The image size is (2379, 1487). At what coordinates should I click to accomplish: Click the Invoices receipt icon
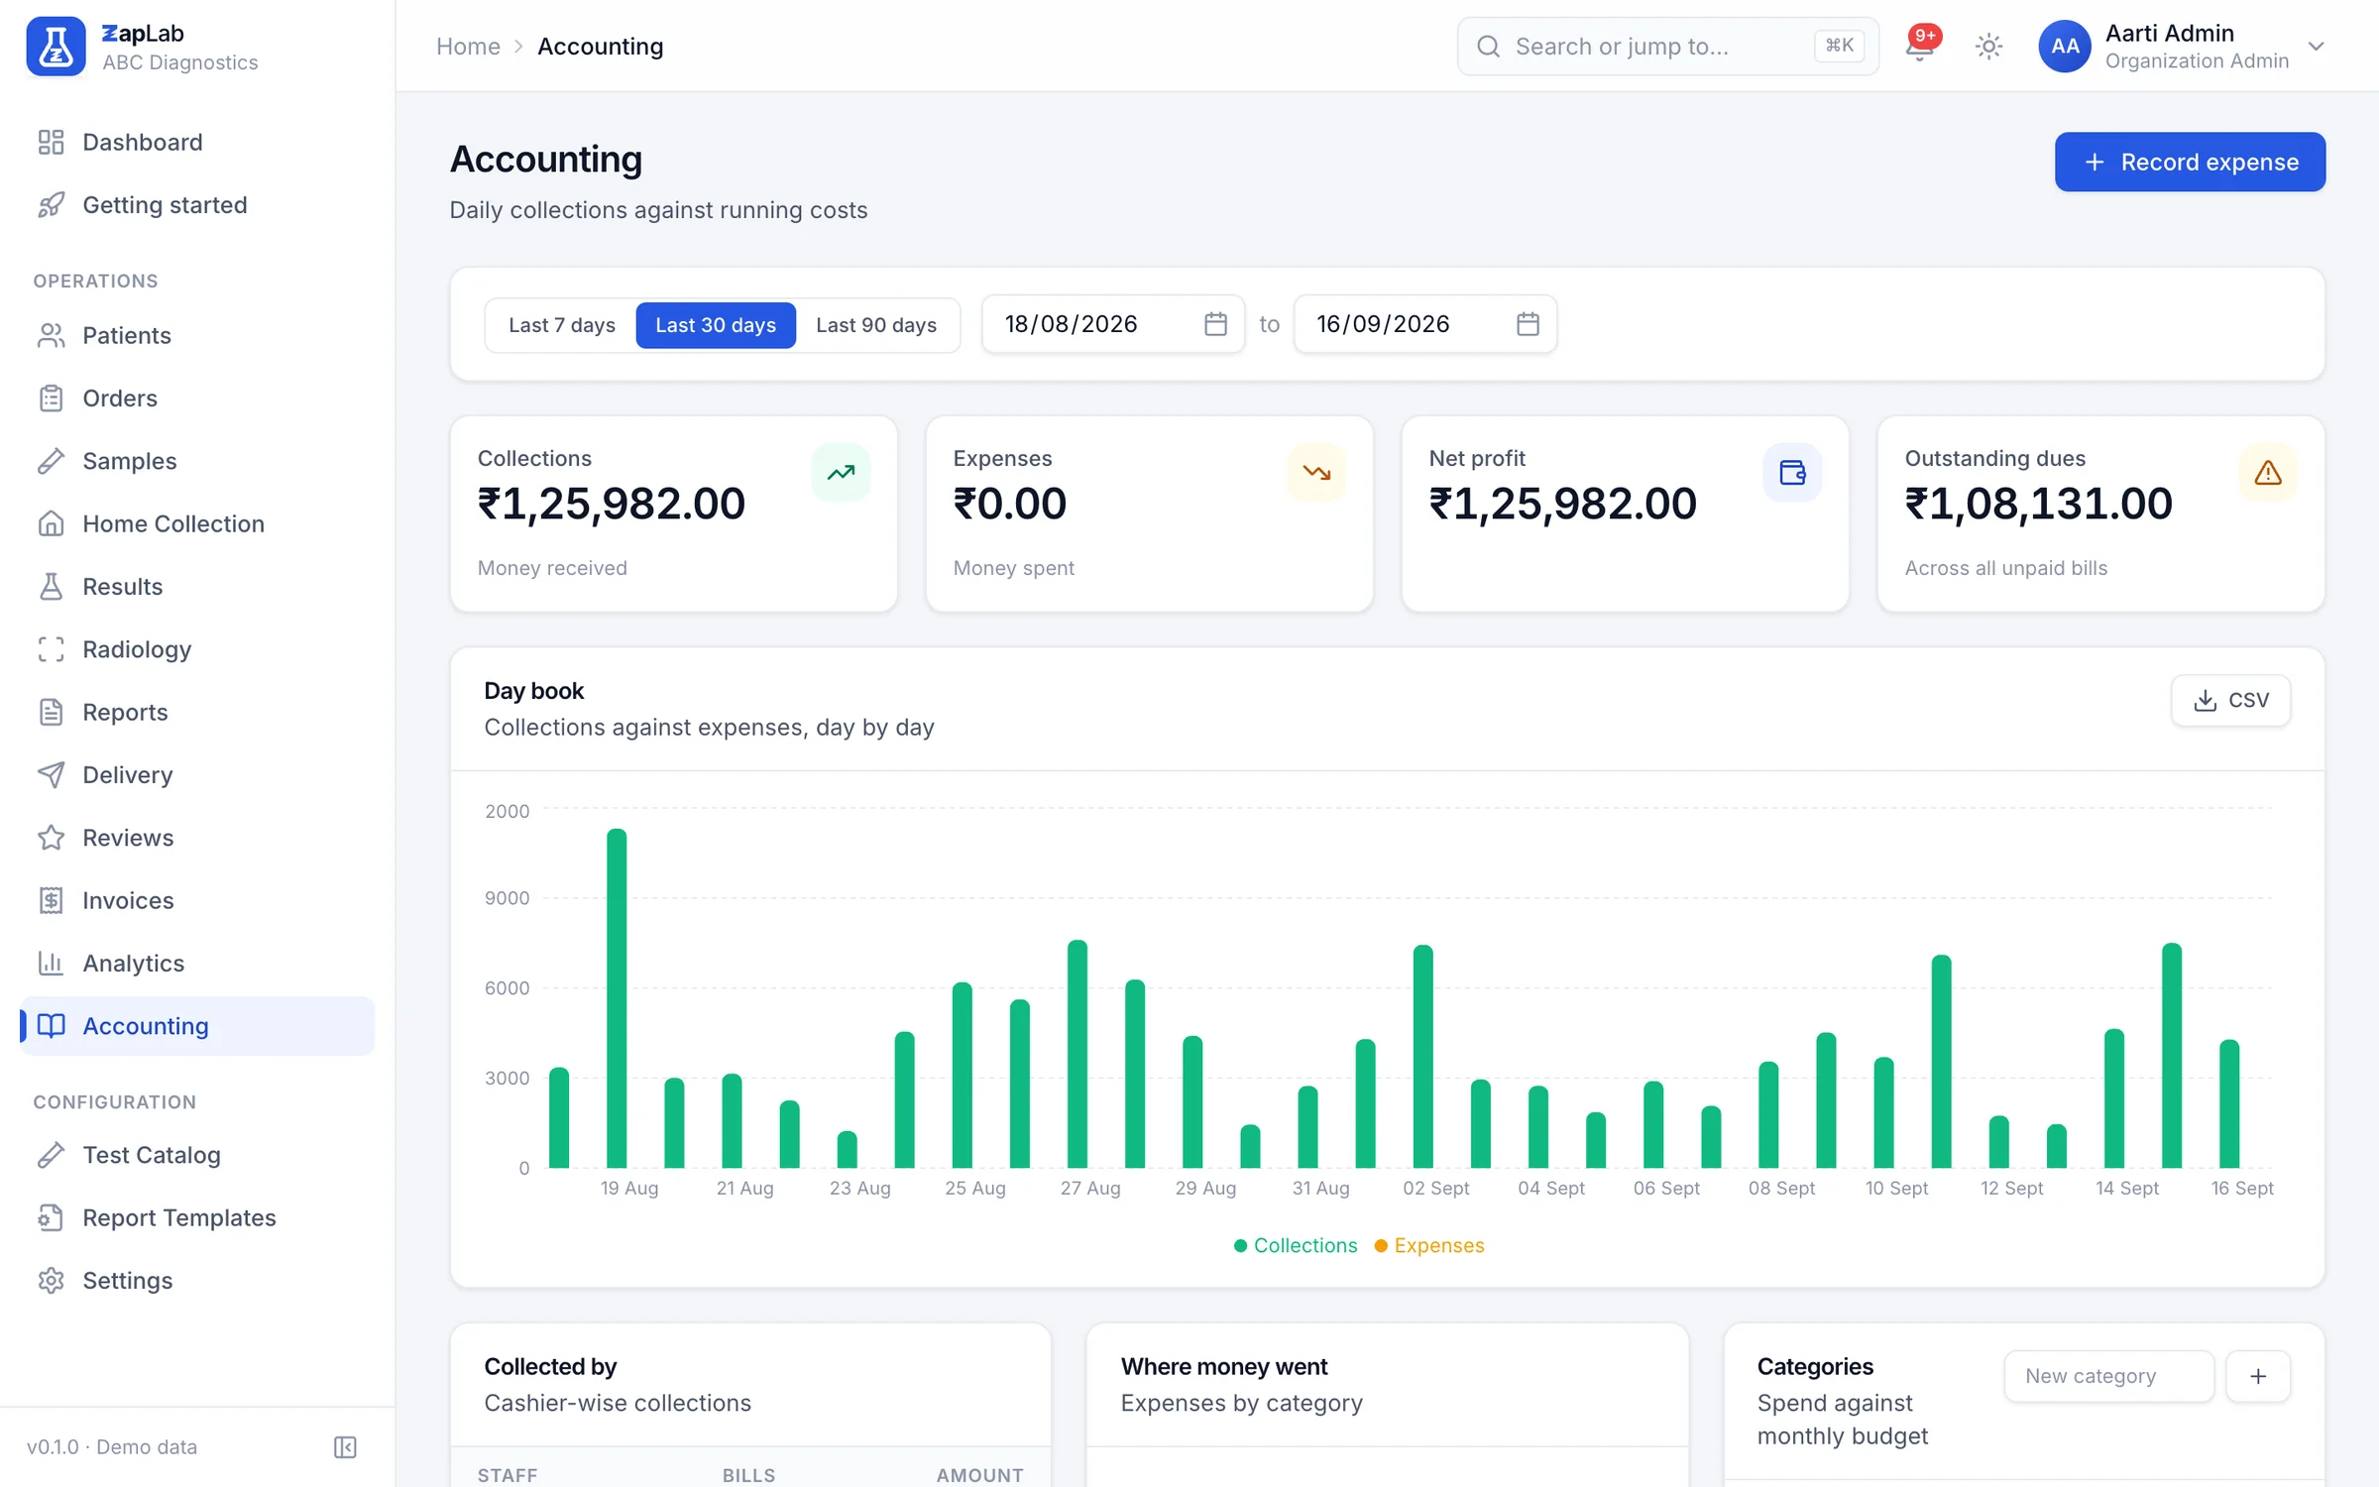point(51,900)
